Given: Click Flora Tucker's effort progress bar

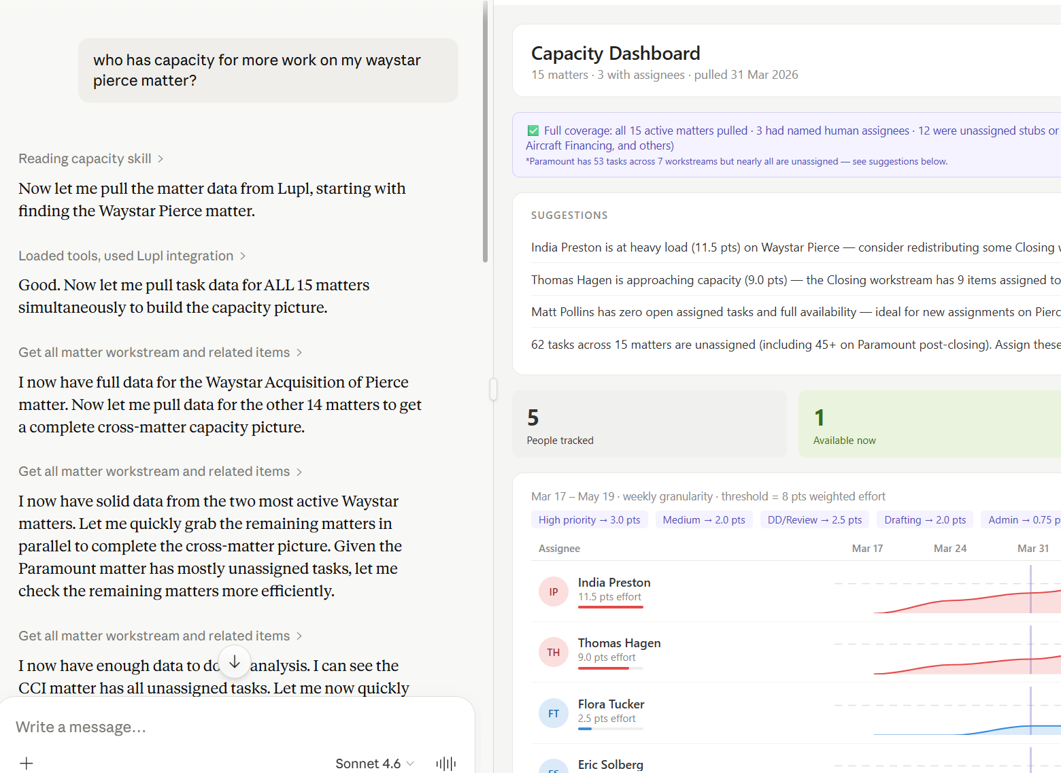Looking at the screenshot, I should 611,729.
